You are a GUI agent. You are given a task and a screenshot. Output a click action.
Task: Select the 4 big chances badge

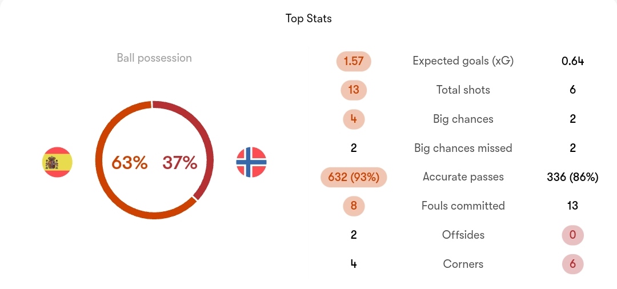(x=354, y=119)
